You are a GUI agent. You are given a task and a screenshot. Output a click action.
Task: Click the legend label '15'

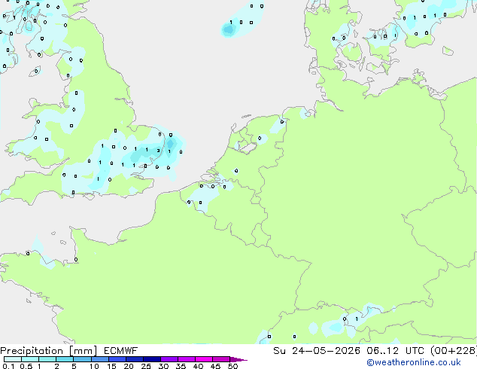pyautogui.click(x=111, y=366)
